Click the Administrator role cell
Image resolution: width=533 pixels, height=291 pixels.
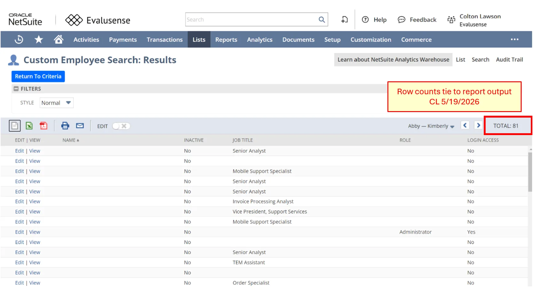pyautogui.click(x=415, y=232)
